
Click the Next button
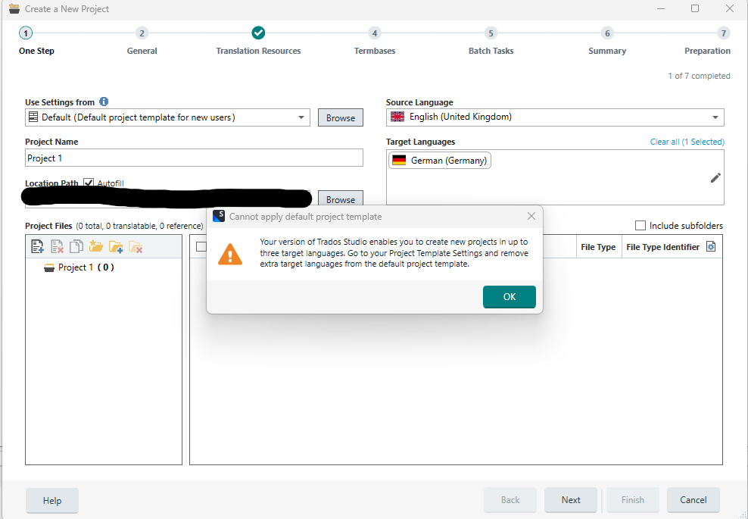coord(571,500)
